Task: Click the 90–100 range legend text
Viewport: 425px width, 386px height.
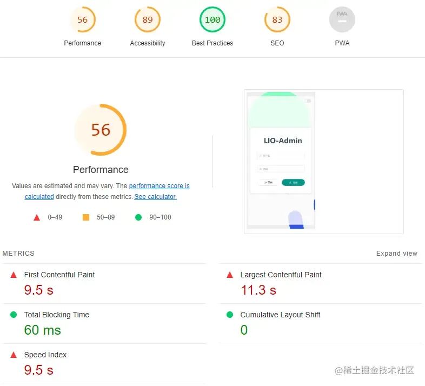Action: click(x=160, y=217)
